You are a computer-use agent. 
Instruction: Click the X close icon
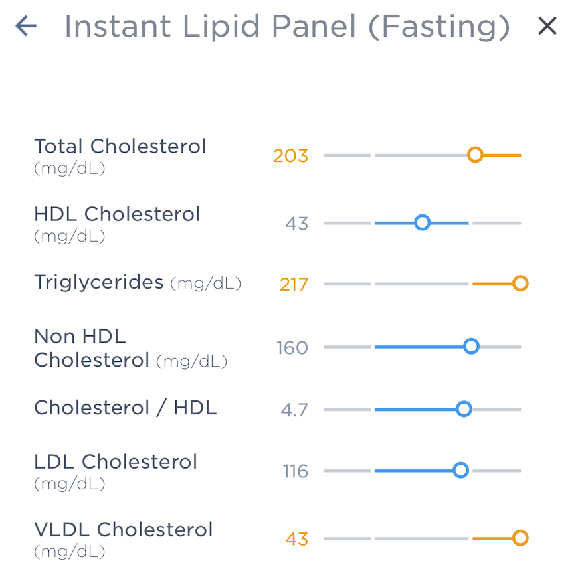547,26
